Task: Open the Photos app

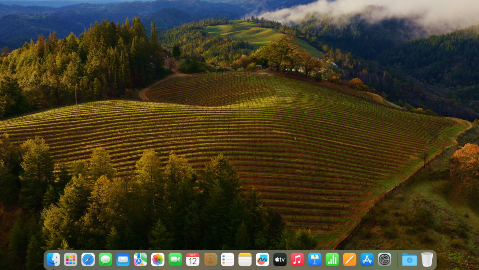Action: (158, 260)
